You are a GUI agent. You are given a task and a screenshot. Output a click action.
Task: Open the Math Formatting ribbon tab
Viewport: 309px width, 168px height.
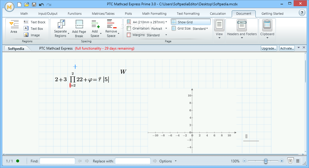coord(154,14)
